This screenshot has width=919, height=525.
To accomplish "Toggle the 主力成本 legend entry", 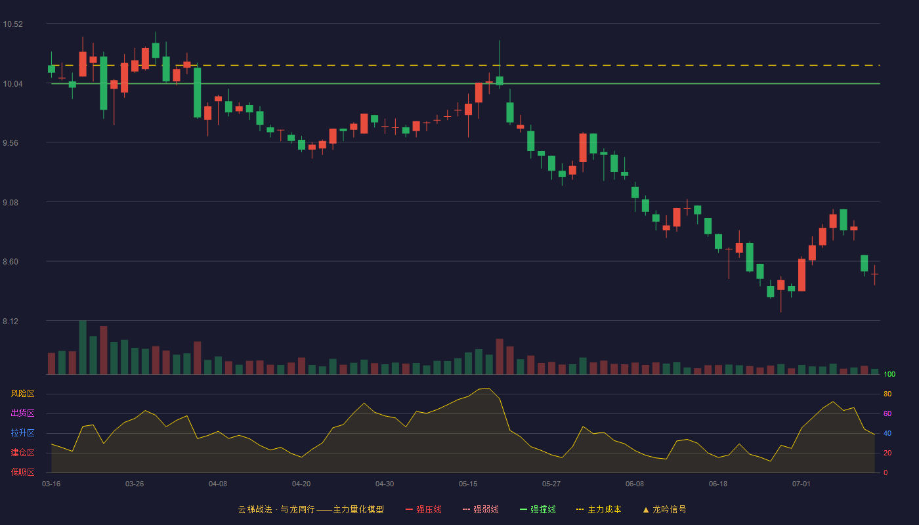I will pyautogui.click(x=599, y=509).
